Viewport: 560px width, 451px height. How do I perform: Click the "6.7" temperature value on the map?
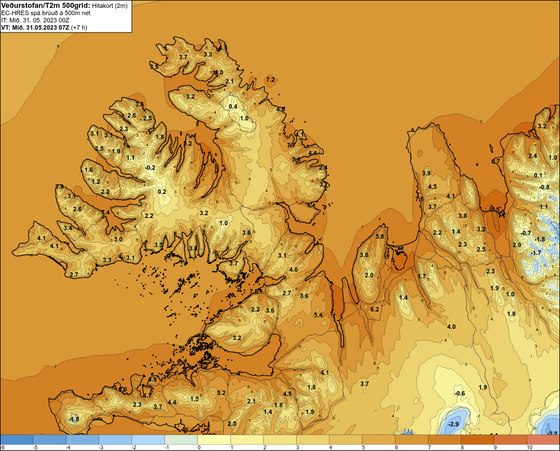point(496,161)
